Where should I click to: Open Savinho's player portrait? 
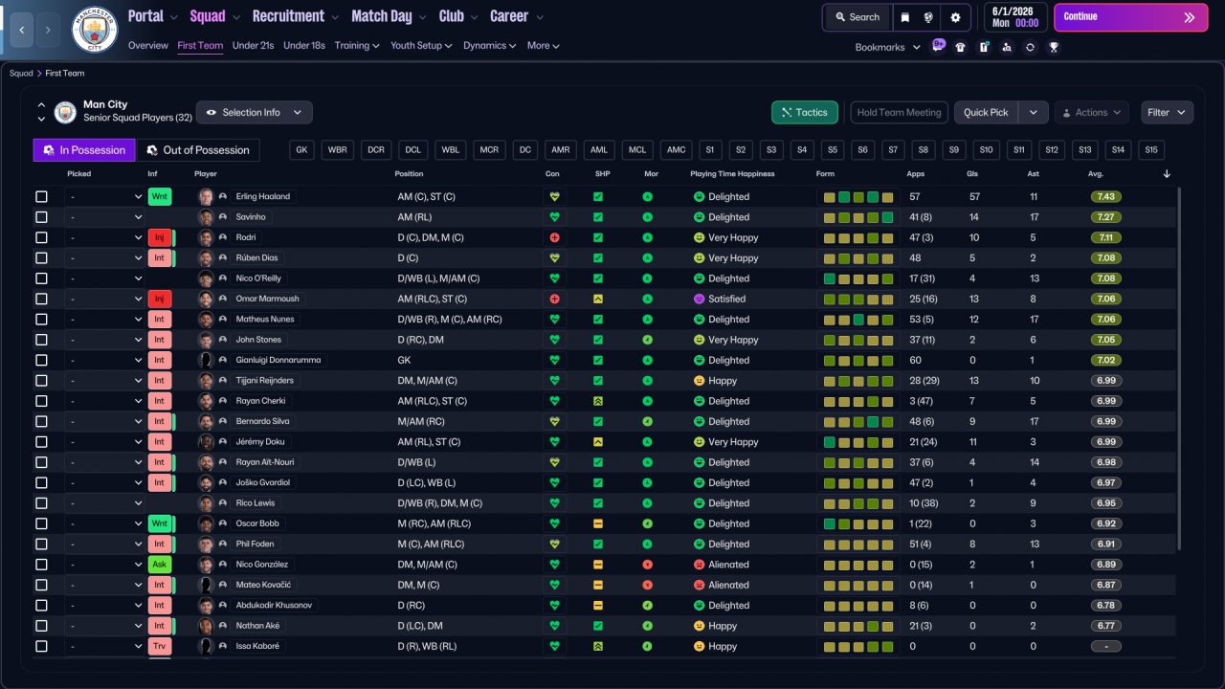(x=205, y=217)
